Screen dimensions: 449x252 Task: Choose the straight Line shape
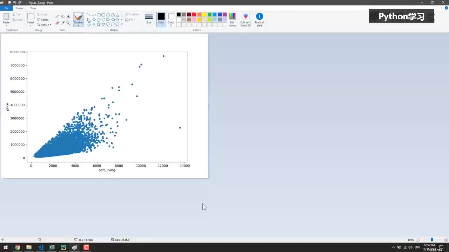(89, 15)
